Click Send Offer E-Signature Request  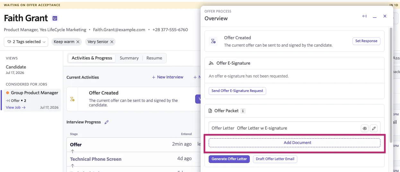click(x=237, y=91)
